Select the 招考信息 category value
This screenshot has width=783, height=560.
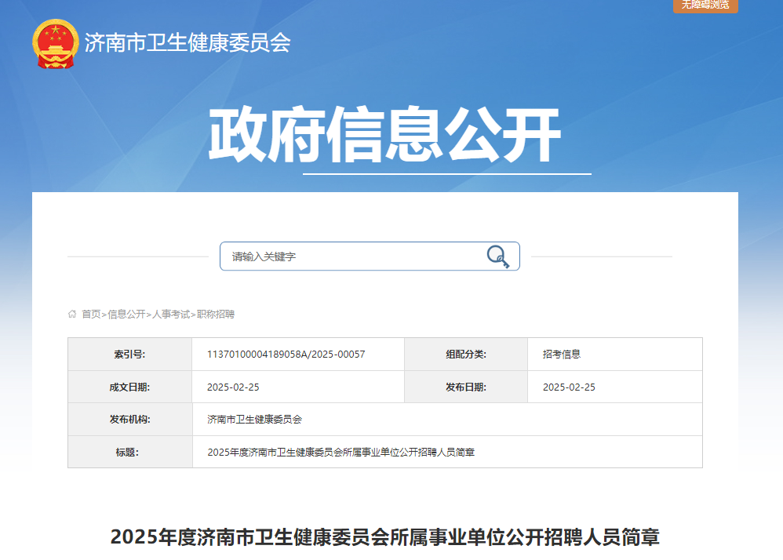click(562, 355)
